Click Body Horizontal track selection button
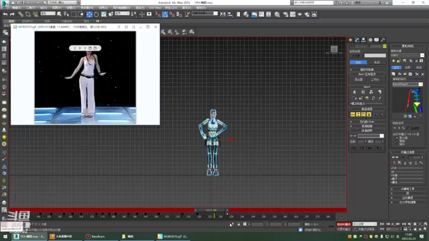The width and height of the screenshot is (429, 241). pos(353,115)
